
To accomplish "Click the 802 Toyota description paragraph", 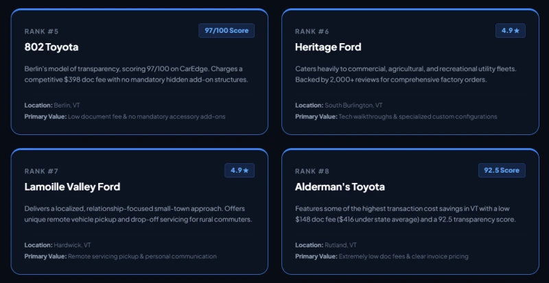I will [x=136, y=74].
